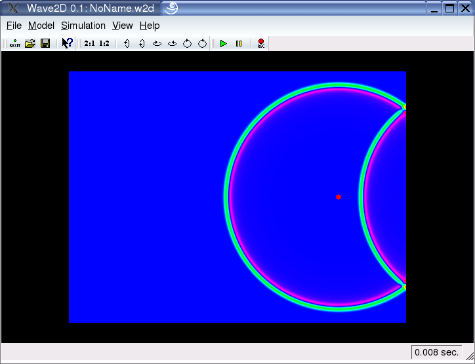Click the second vertical rotate arrow icon

point(142,43)
